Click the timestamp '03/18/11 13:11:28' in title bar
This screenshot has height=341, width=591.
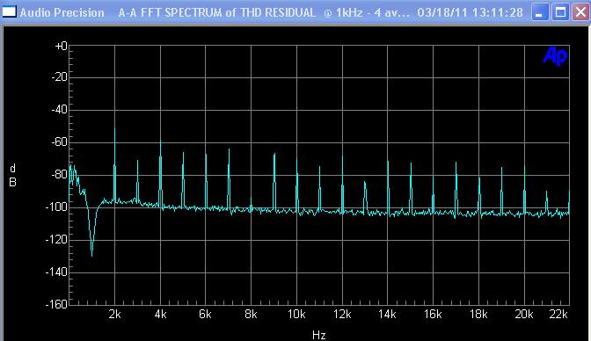pyautogui.click(x=470, y=13)
